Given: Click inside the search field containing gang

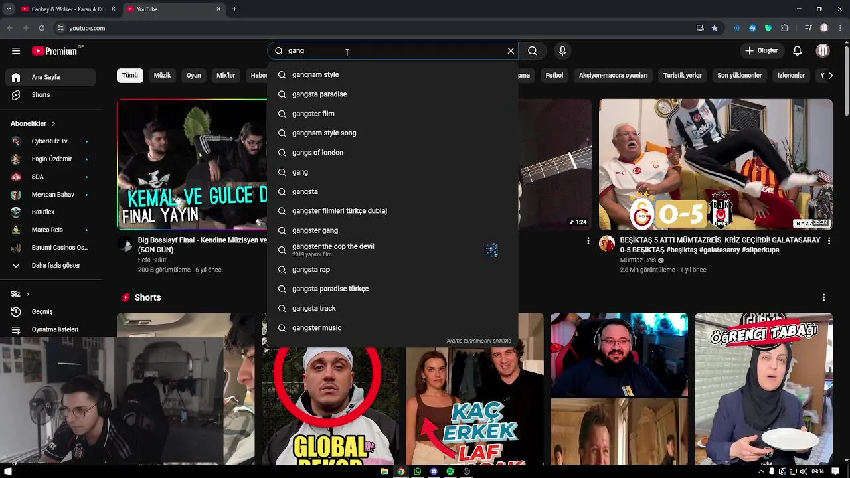Looking at the screenshot, I should 392,51.
